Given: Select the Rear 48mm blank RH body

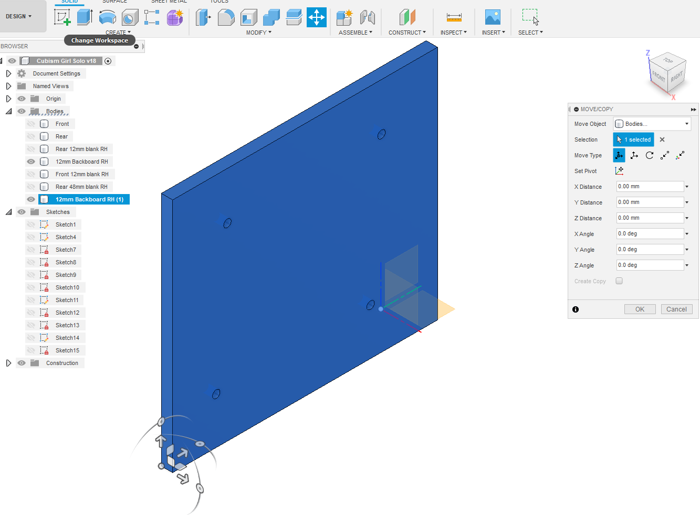Looking at the screenshot, I should 81,187.
